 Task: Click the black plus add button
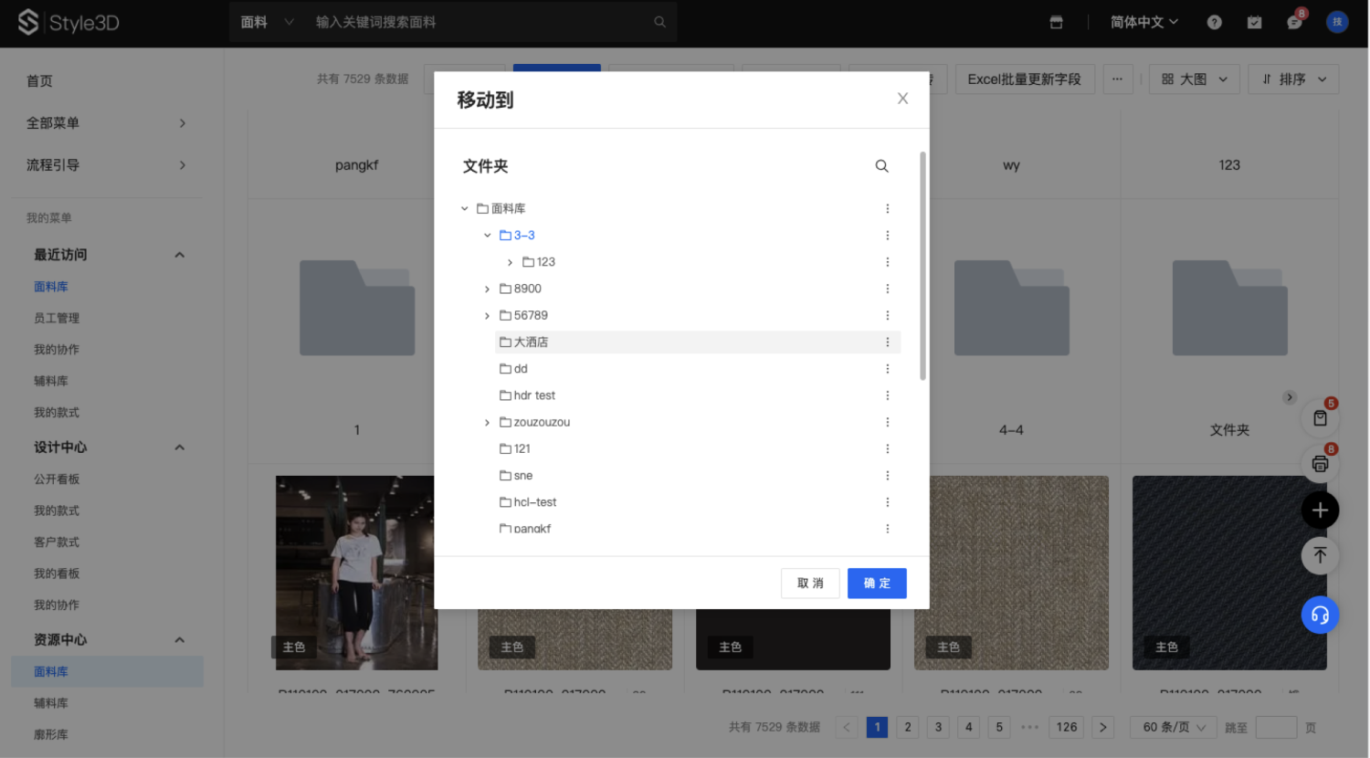[x=1320, y=511]
